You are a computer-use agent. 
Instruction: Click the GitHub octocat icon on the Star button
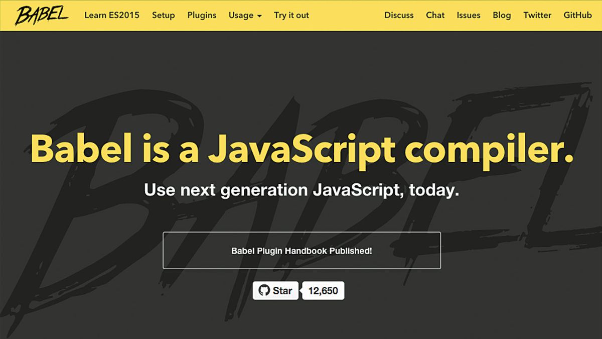tap(263, 290)
